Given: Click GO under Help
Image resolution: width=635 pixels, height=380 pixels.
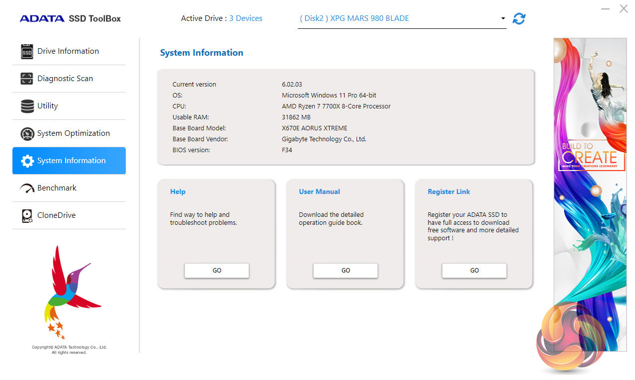Looking at the screenshot, I should click(x=217, y=271).
